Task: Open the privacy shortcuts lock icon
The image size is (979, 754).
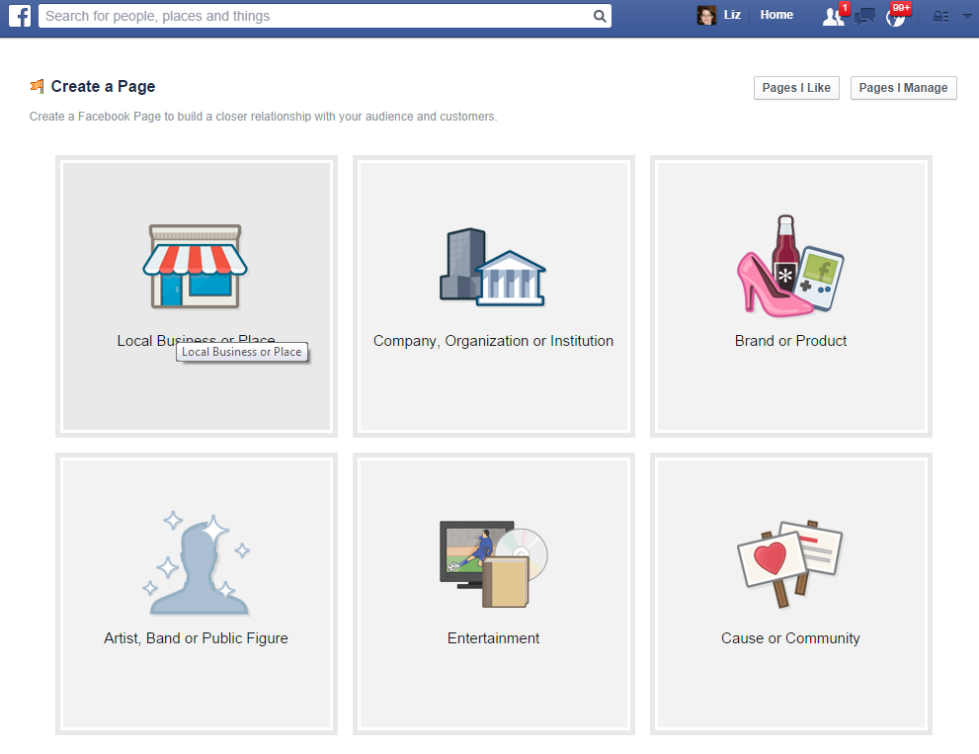Action: point(941,17)
